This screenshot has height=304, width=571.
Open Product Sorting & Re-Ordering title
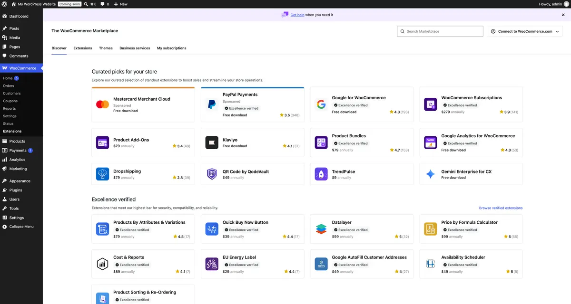pos(144,293)
